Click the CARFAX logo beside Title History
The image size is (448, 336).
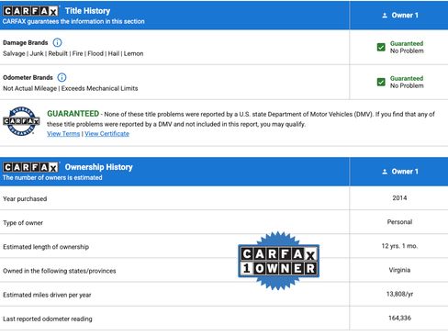30,11
